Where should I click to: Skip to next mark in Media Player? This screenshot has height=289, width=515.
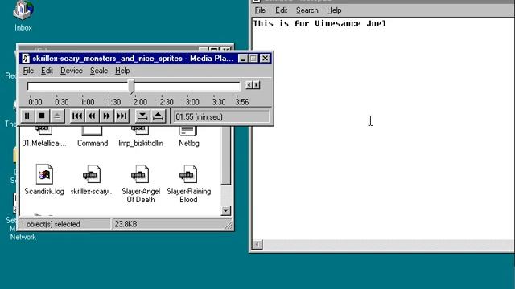(122, 116)
